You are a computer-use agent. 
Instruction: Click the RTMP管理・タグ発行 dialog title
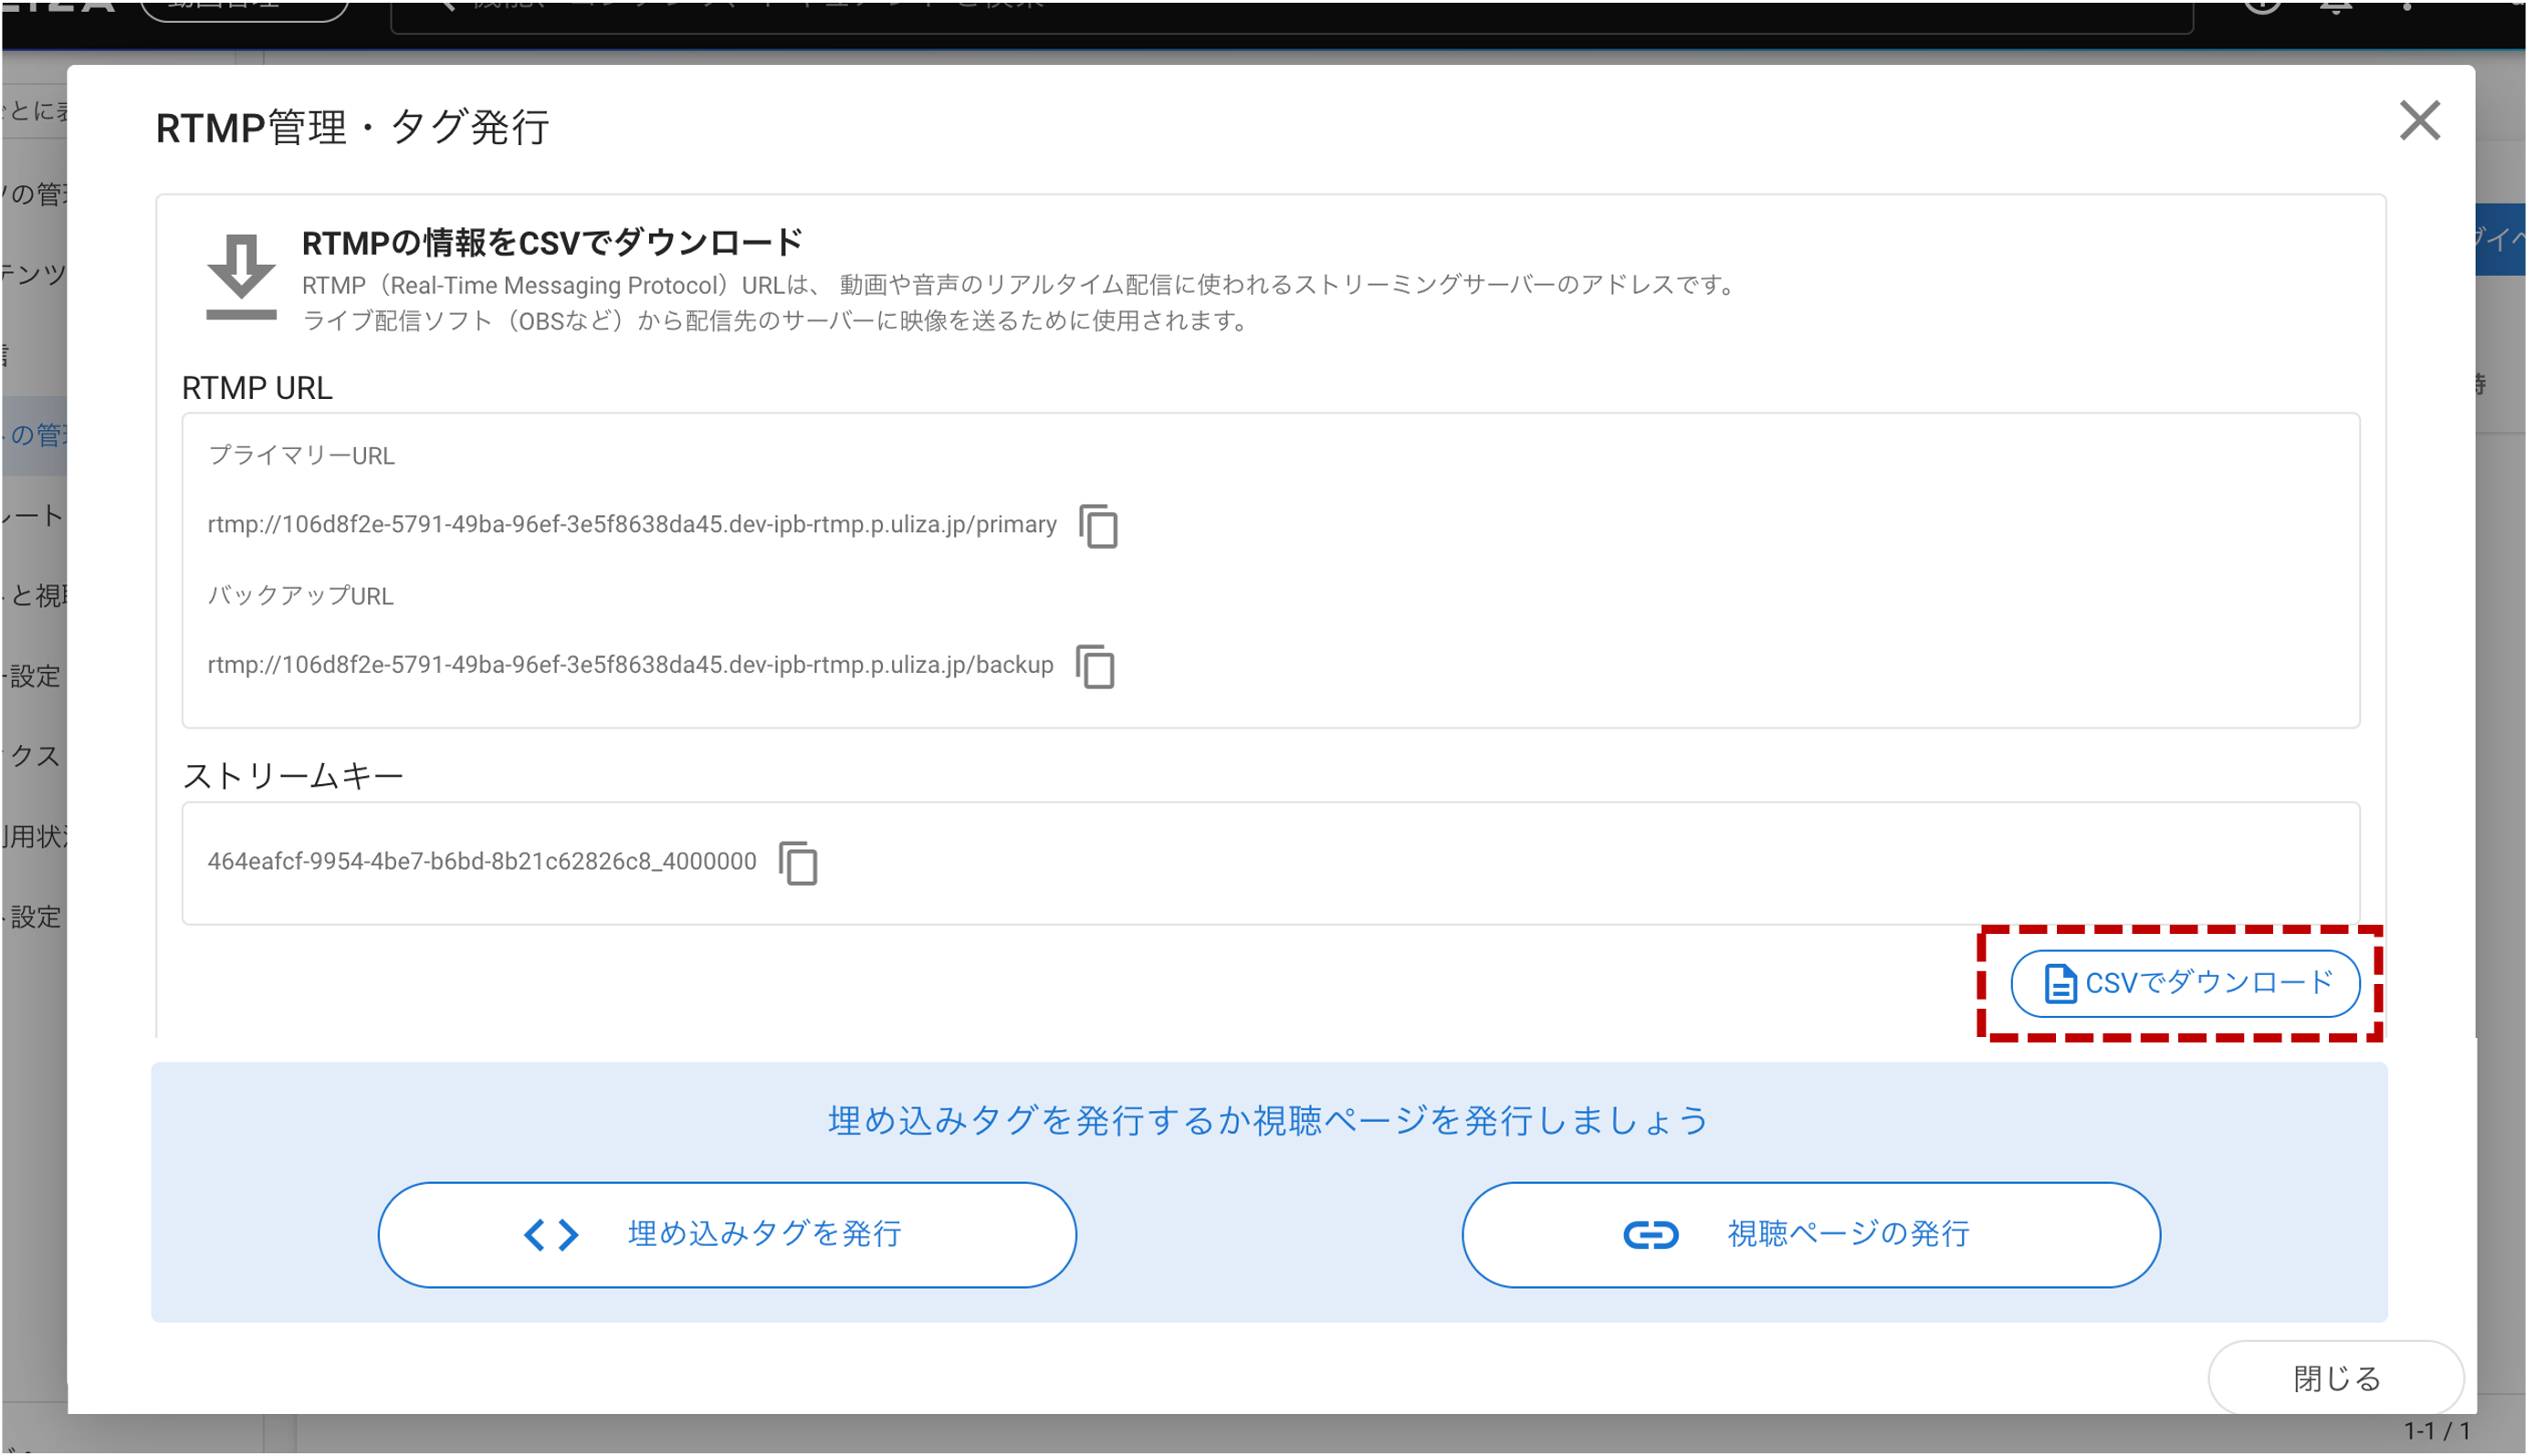point(352,128)
